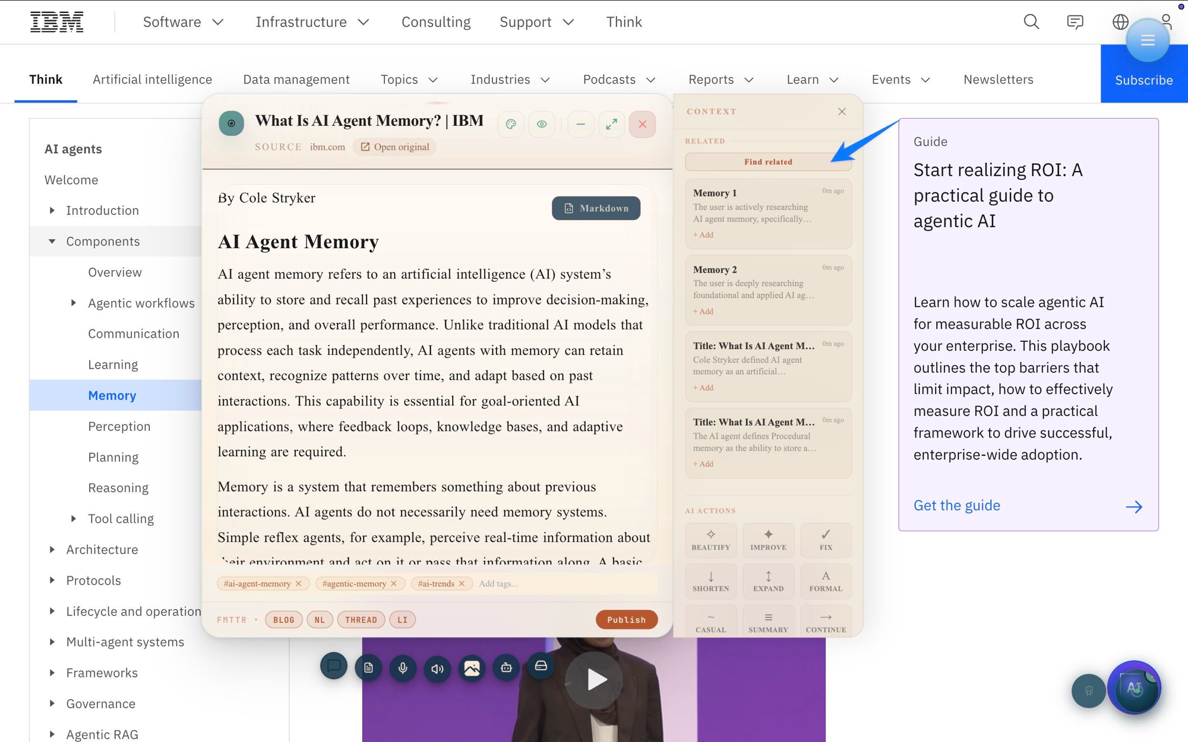
Task: Open the circular AI assistant button bottom right
Action: click(x=1134, y=687)
